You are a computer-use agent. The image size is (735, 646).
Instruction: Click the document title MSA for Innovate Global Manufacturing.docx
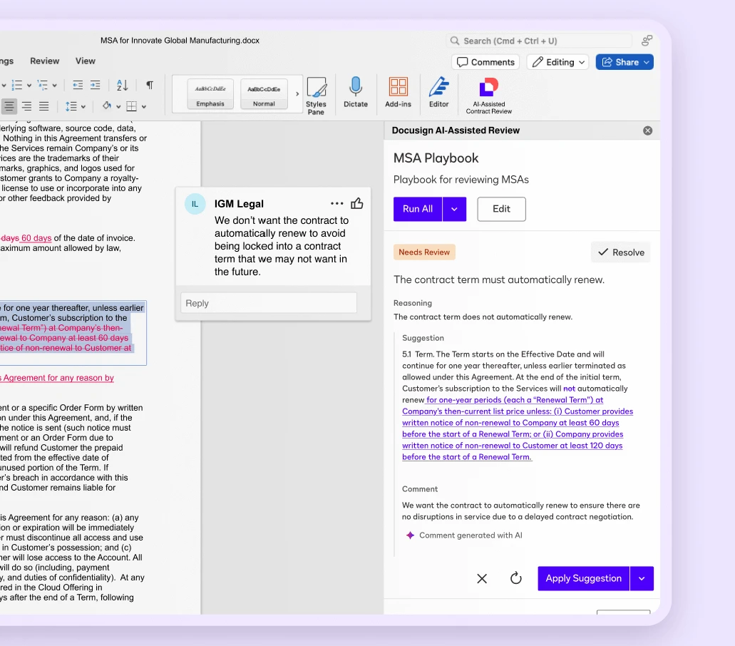pos(180,41)
